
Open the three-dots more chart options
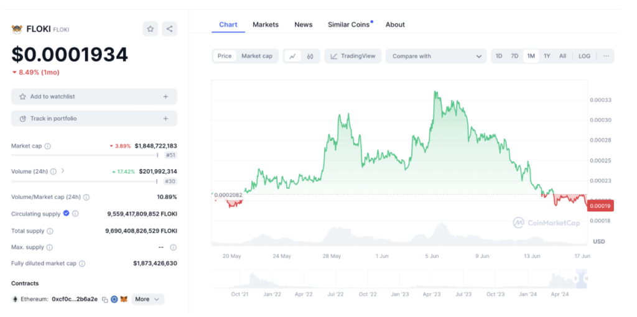tap(606, 56)
